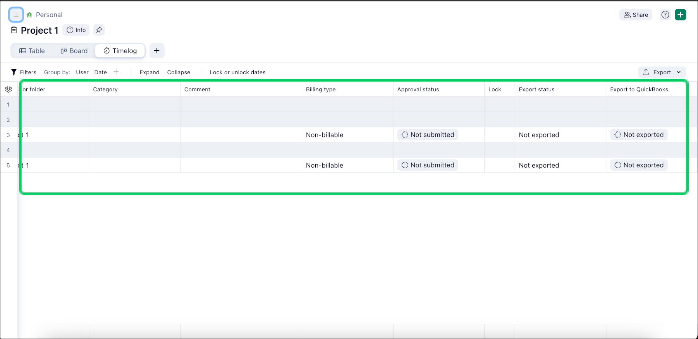Viewport: 698px width, 339px height.
Task: Open the help question mark icon
Action: (x=665, y=15)
